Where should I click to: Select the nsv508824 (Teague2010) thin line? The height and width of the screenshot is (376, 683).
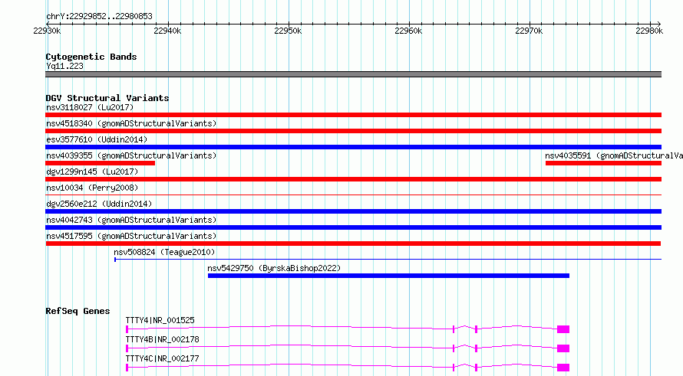pyautogui.click(x=388, y=260)
